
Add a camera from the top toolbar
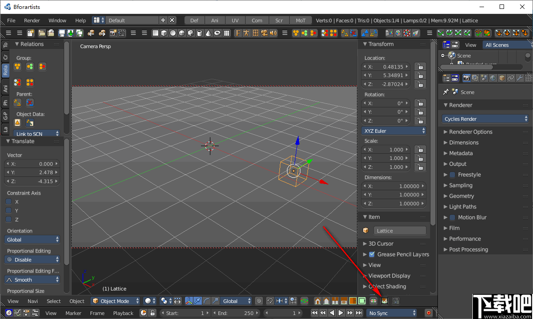(264, 33)
